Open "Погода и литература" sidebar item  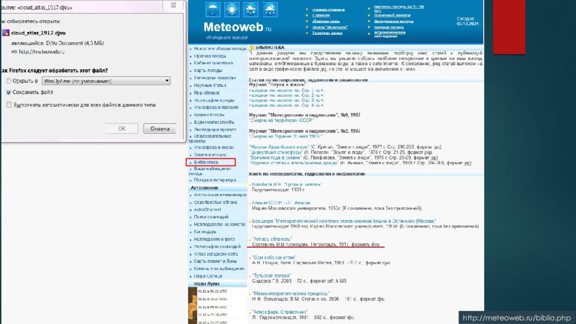(215, 180)
